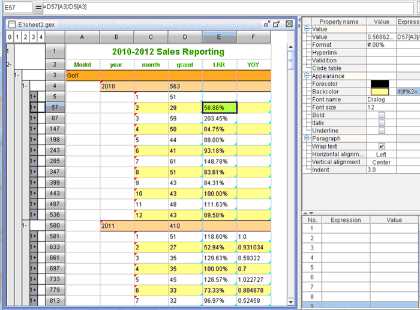This screenshot has height=310, width=420.
Task: Select column A header
Action: pyautogui.click(x=82, y=37)
